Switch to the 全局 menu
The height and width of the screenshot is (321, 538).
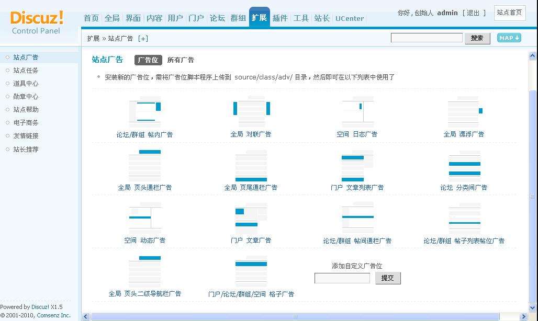[x=112, y=18]
